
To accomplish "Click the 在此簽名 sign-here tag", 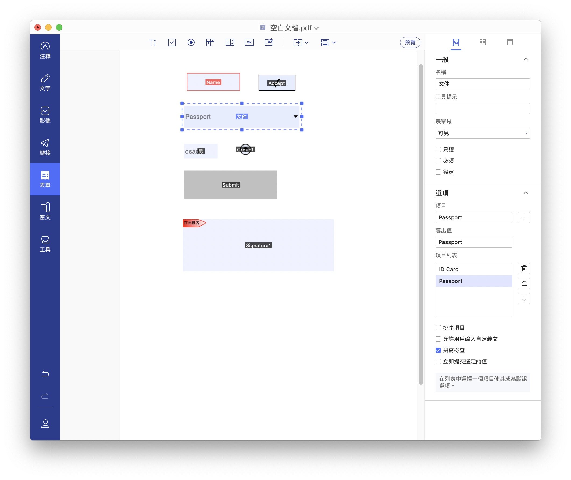I will tap(194, 223).
